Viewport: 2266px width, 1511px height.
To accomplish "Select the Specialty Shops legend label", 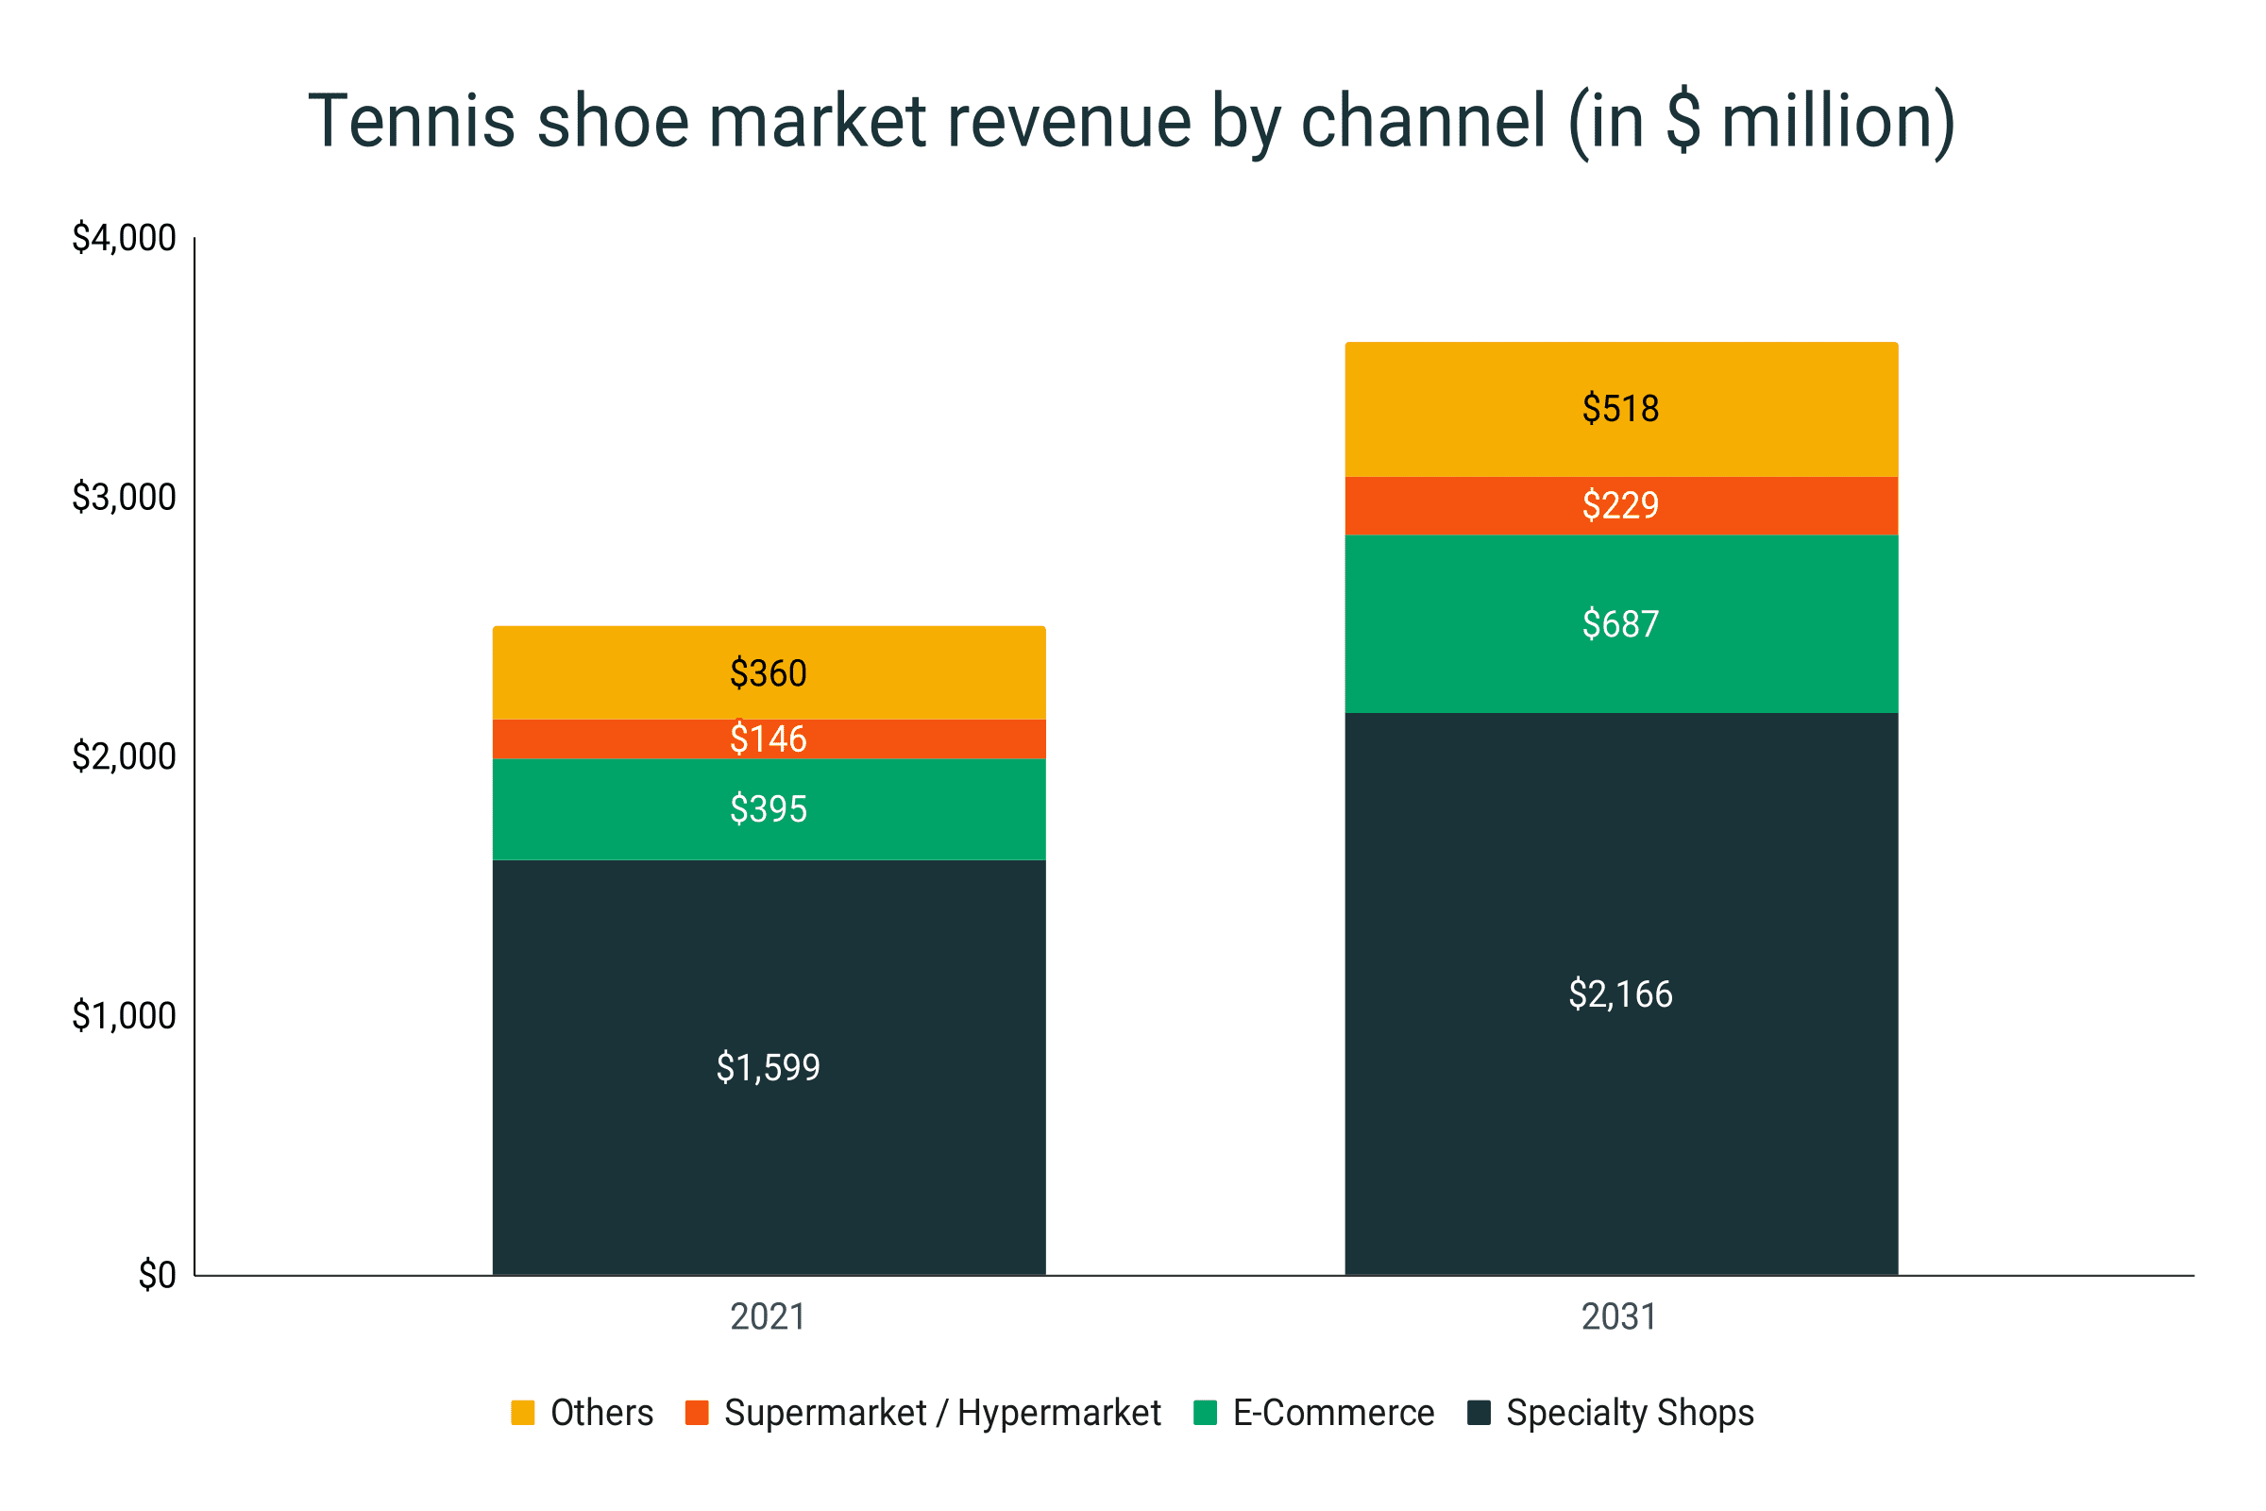I will coord(1631,1414).
